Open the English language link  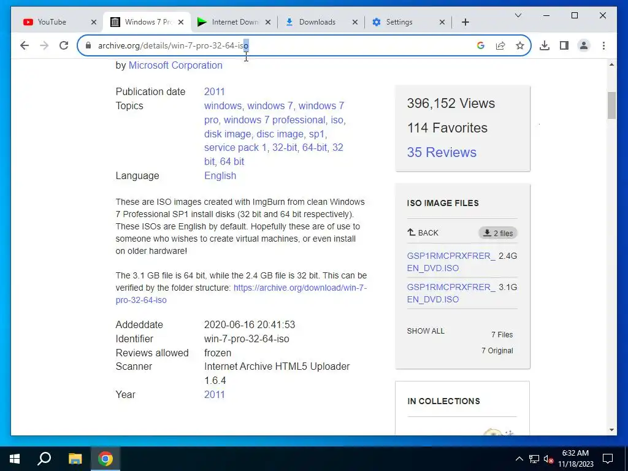[220, 176]
